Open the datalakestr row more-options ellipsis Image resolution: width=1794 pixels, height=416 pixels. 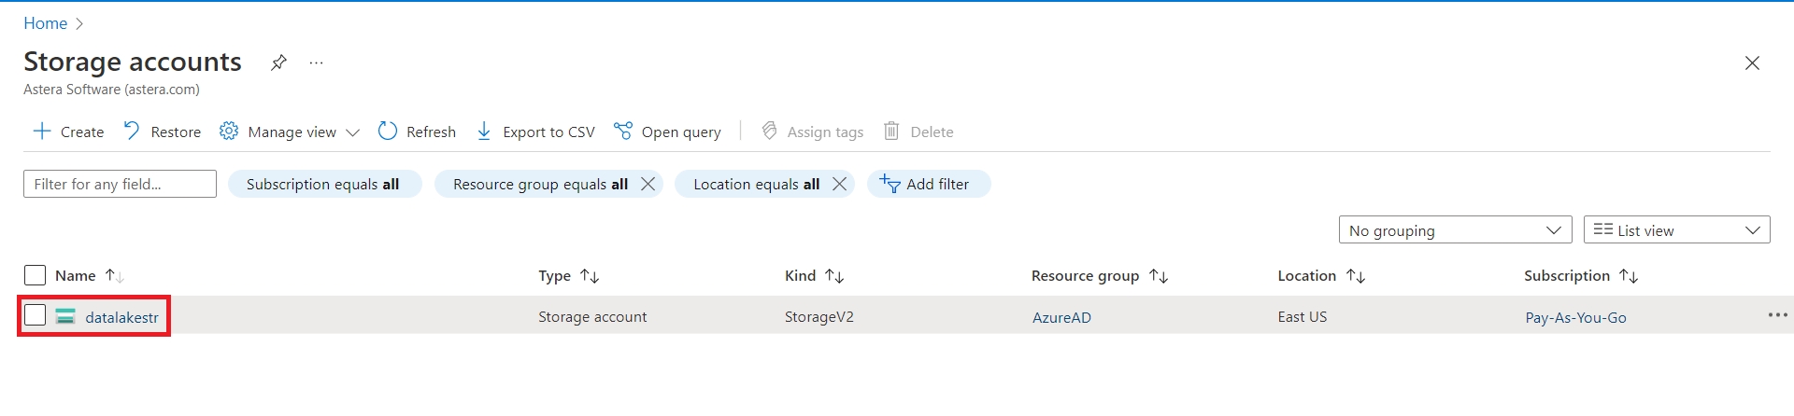pyautogui.click(x=1777, y=315)
